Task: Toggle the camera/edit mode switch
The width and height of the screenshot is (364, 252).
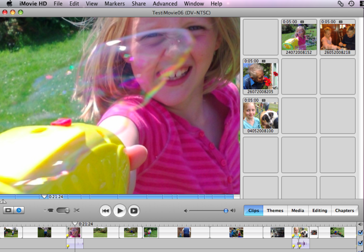Action: pyautogui.click(x=63, y=211)
